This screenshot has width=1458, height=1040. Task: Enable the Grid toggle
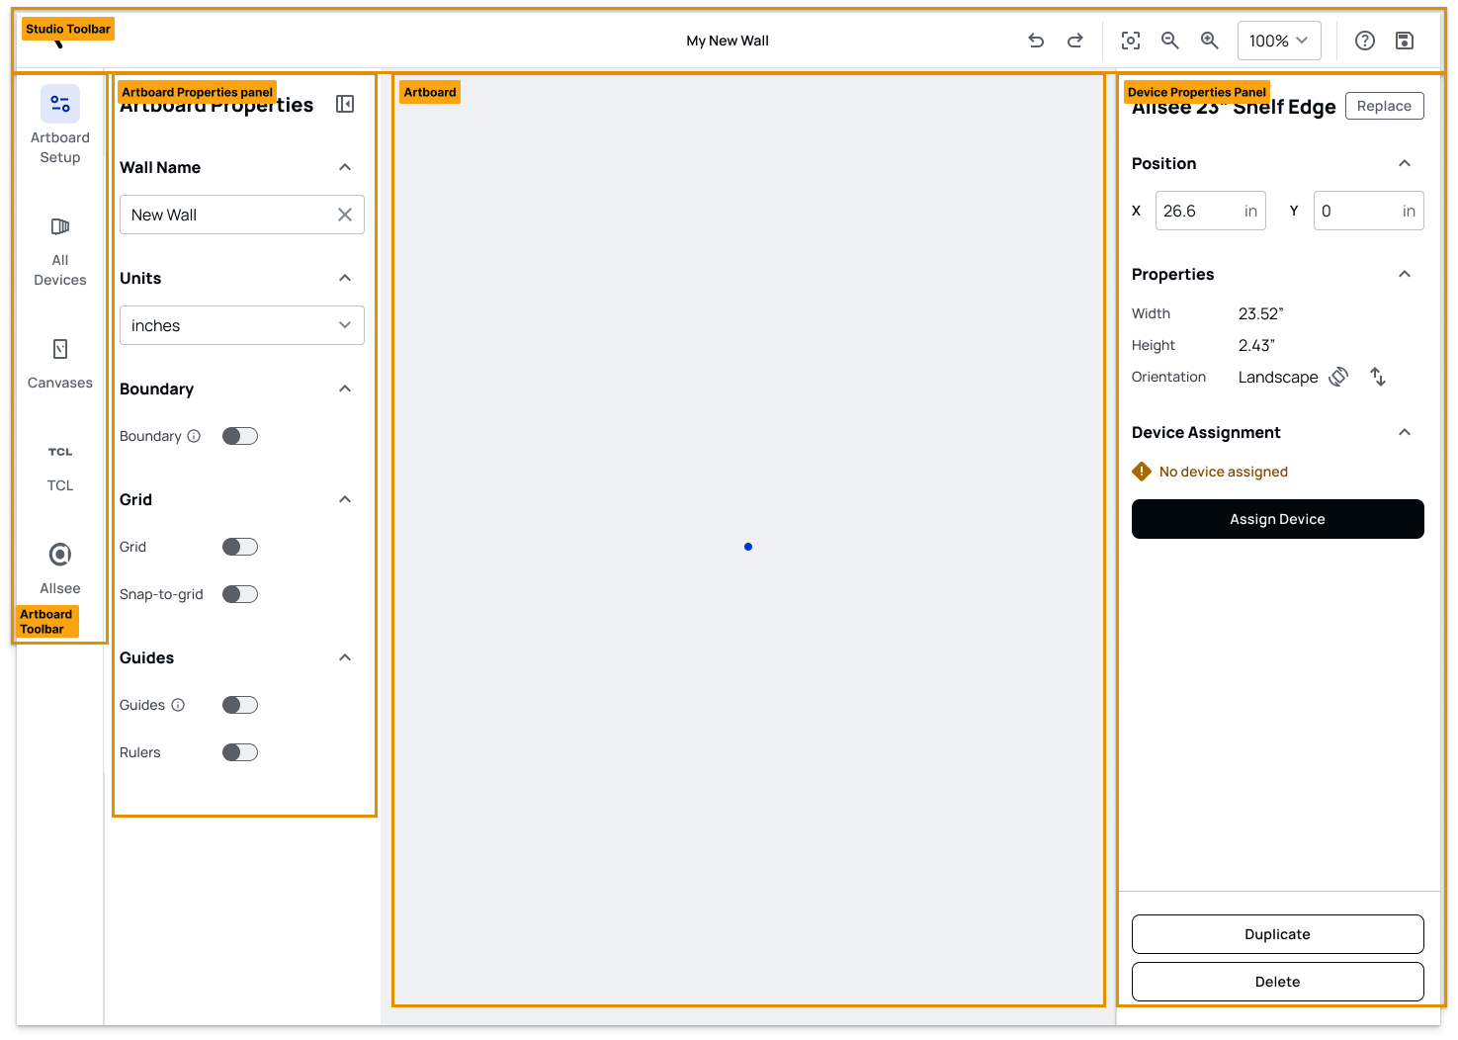pyautogui.click(x=240, y=547)
